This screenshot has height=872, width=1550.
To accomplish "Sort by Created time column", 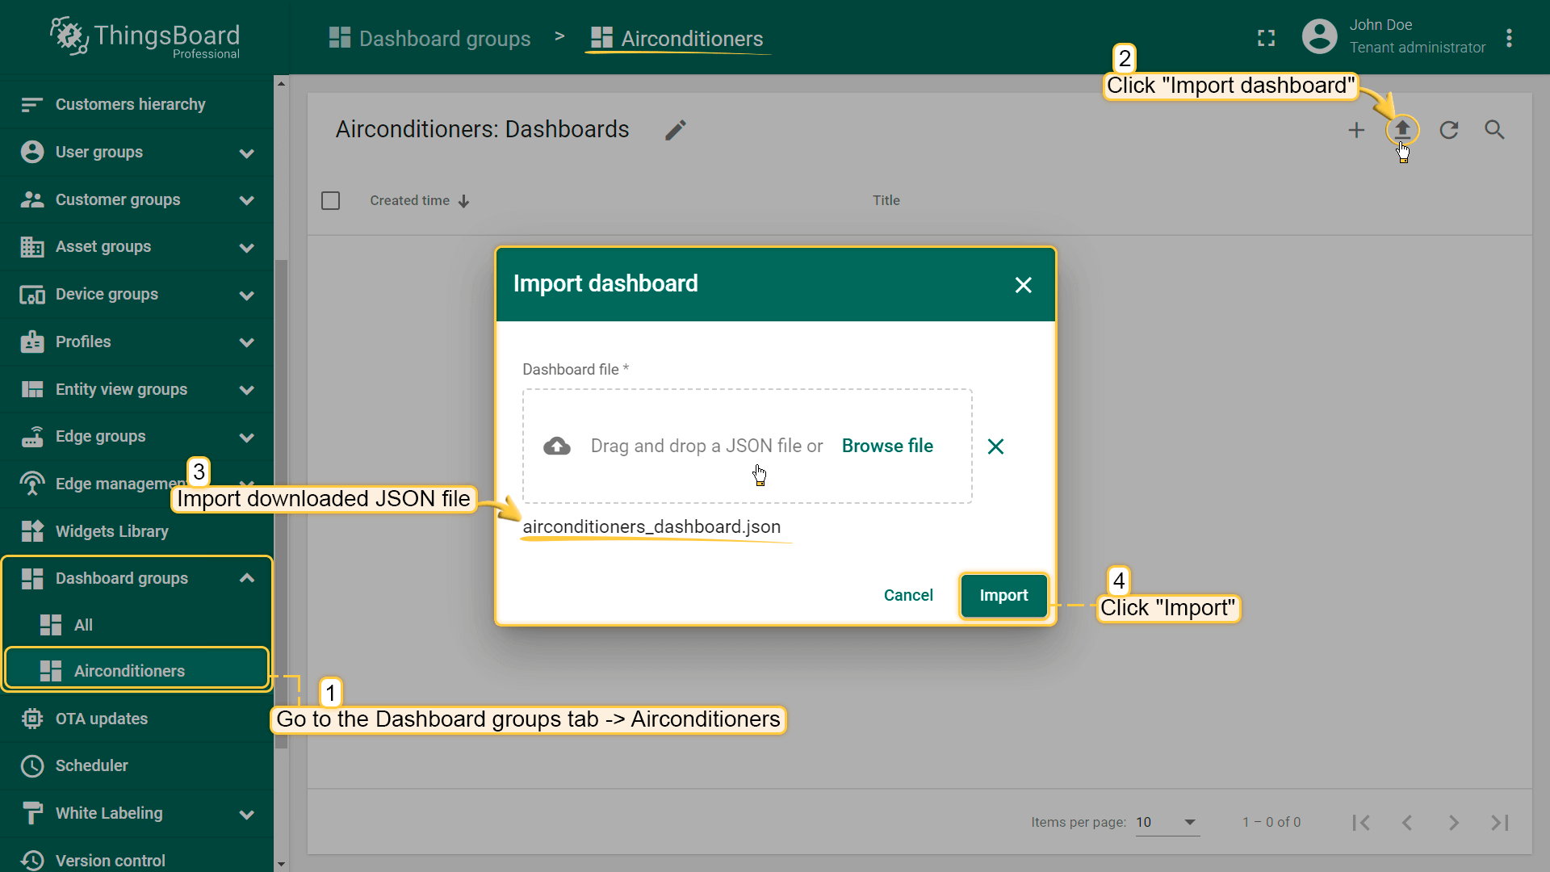I will click(x=420, y=200).
